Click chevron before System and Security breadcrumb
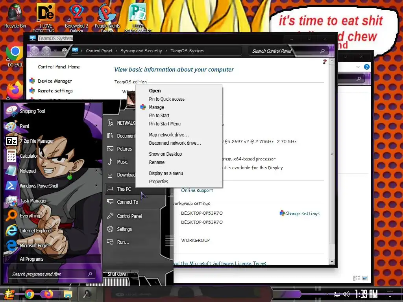The image size is (403, 302). point(116,51)
